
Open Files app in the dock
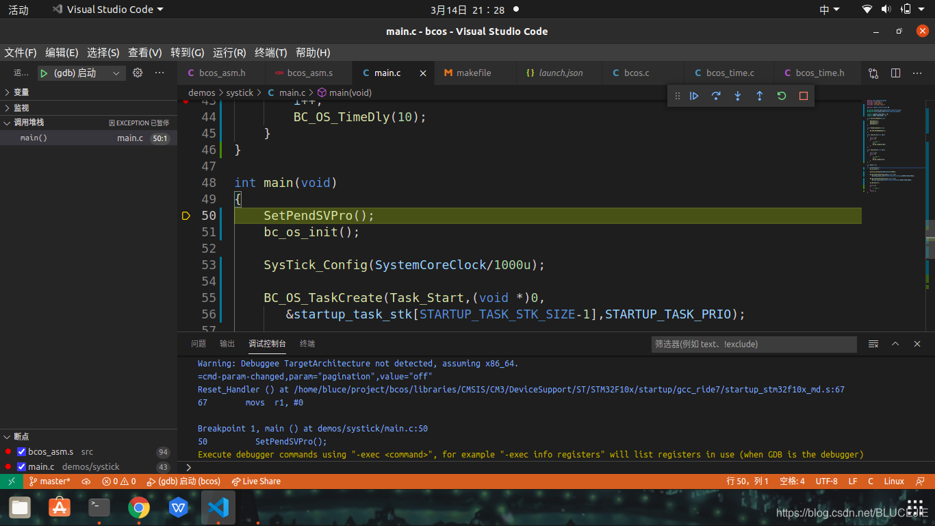pyautogui.click(x=20, y=508)
